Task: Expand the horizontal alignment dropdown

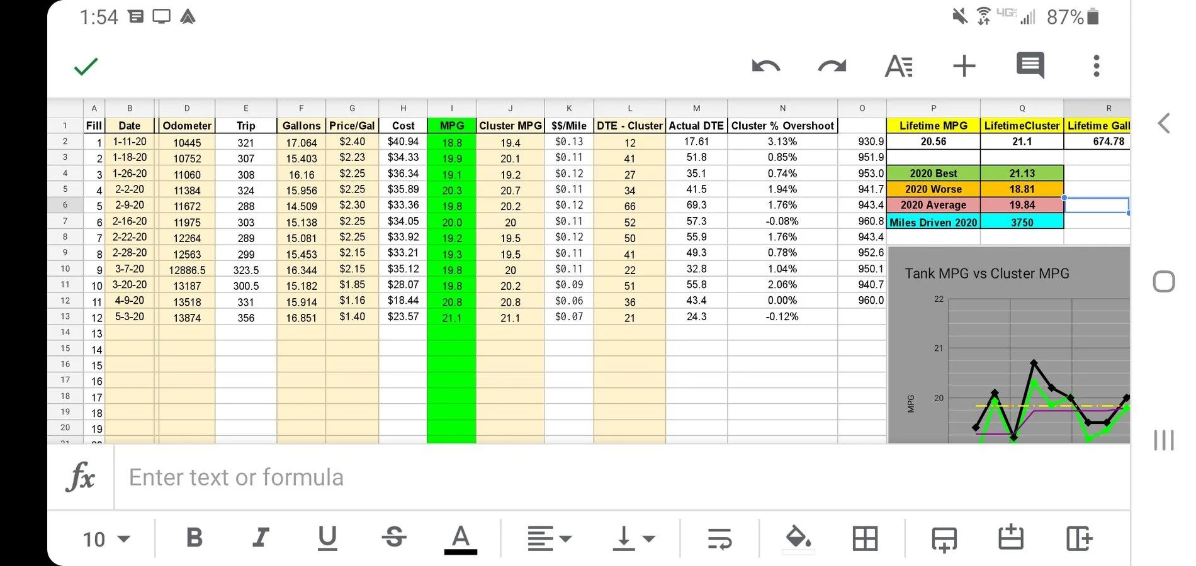Action: pos(550,538)
